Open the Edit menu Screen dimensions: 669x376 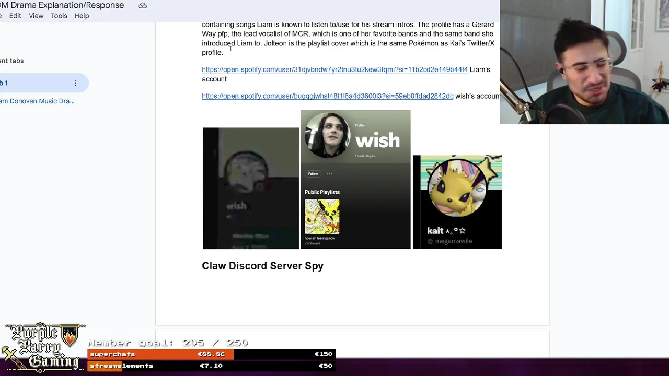[x=15, y=16]
